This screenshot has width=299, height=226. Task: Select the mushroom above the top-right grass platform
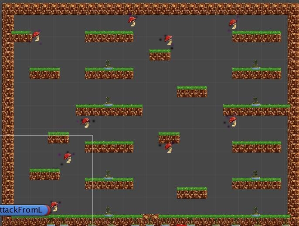[x=233, y=24]
